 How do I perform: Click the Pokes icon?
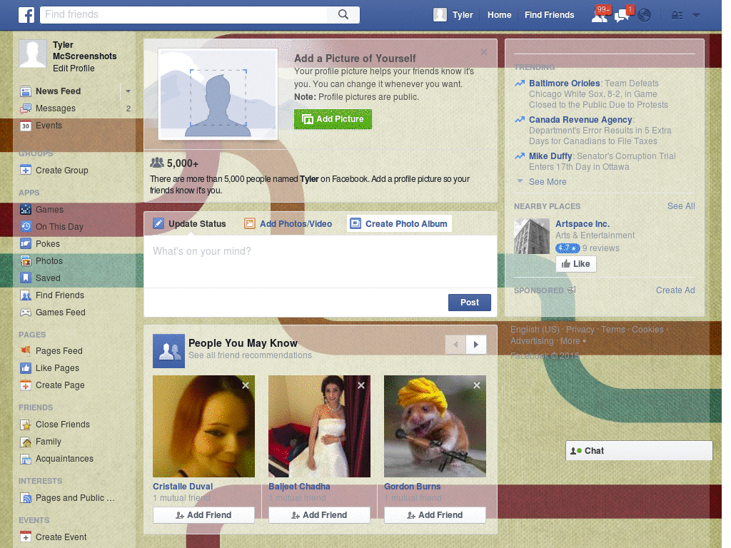(26, 244)
